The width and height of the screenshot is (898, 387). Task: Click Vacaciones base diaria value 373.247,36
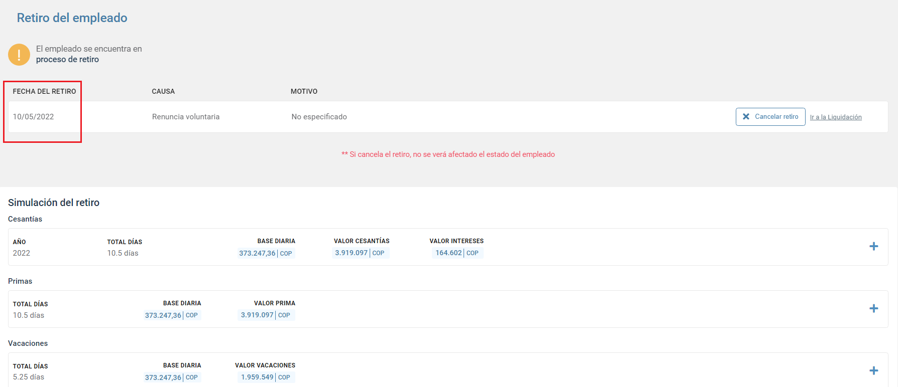pyautogui.click(x=163, y=378)
